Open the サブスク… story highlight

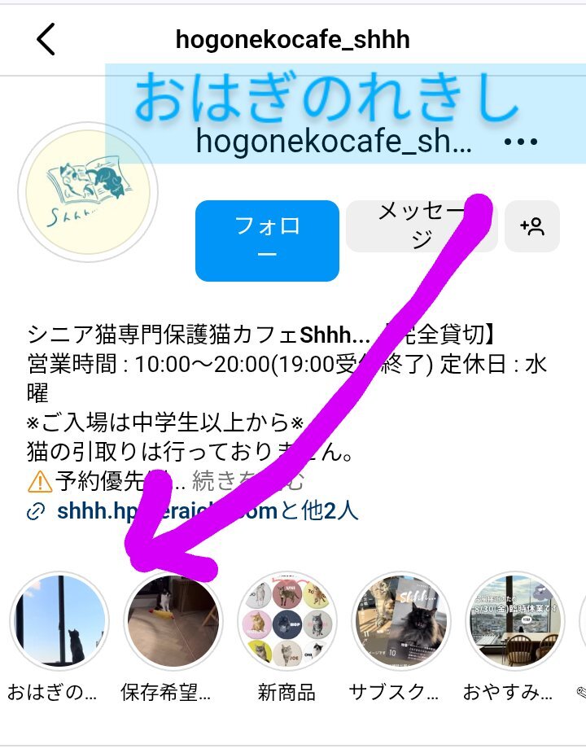(401, 620)
